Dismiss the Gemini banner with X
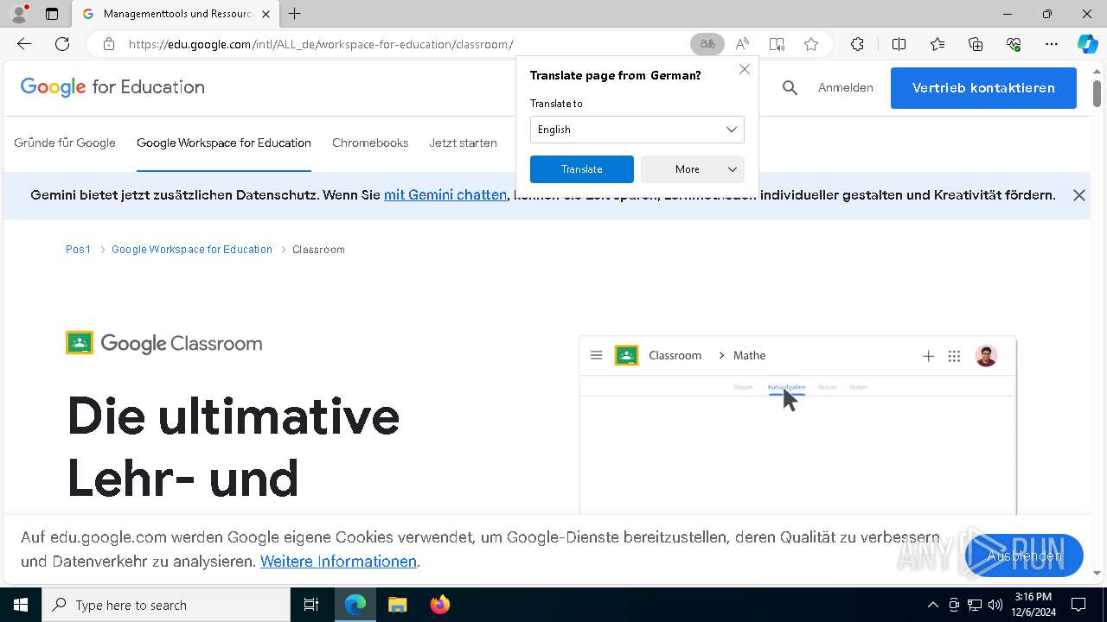 click(1079, 195)
